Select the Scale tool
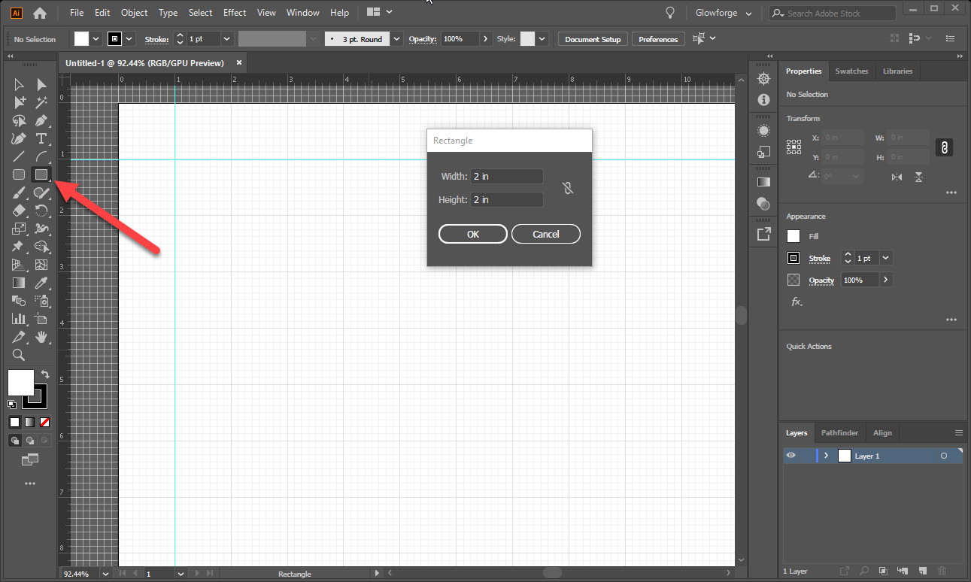 click(20, 229)
